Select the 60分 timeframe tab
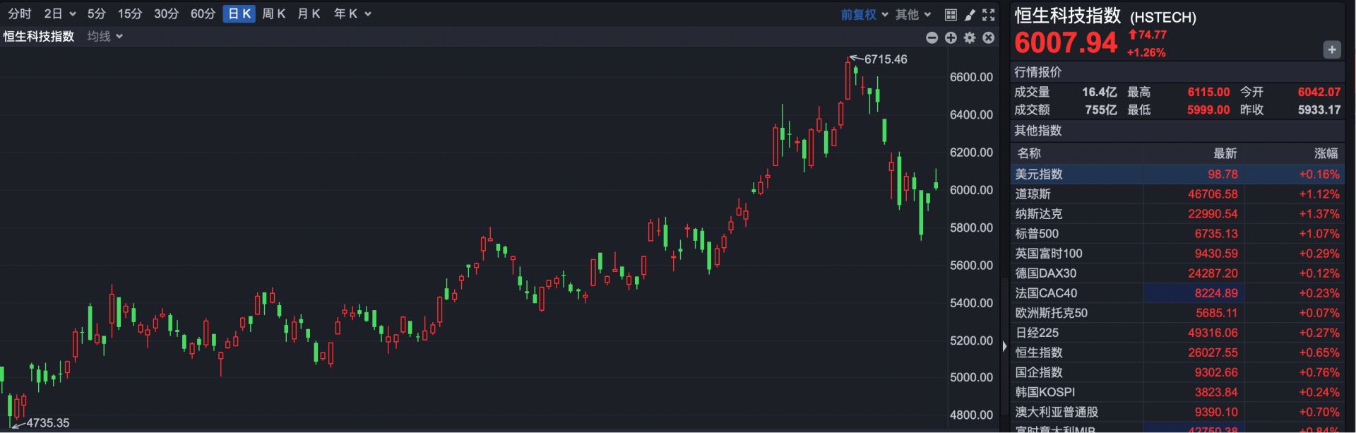The width and height of the screenshot is (1356, 433). pyautogui.click(x=203, y=13)
